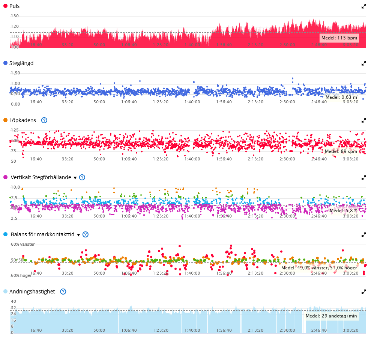The height and width of the screenshot is (337, 371).
Task: Click the blue Steglängd legend dot
Action: pyautogui.click(x=6, y=63)
